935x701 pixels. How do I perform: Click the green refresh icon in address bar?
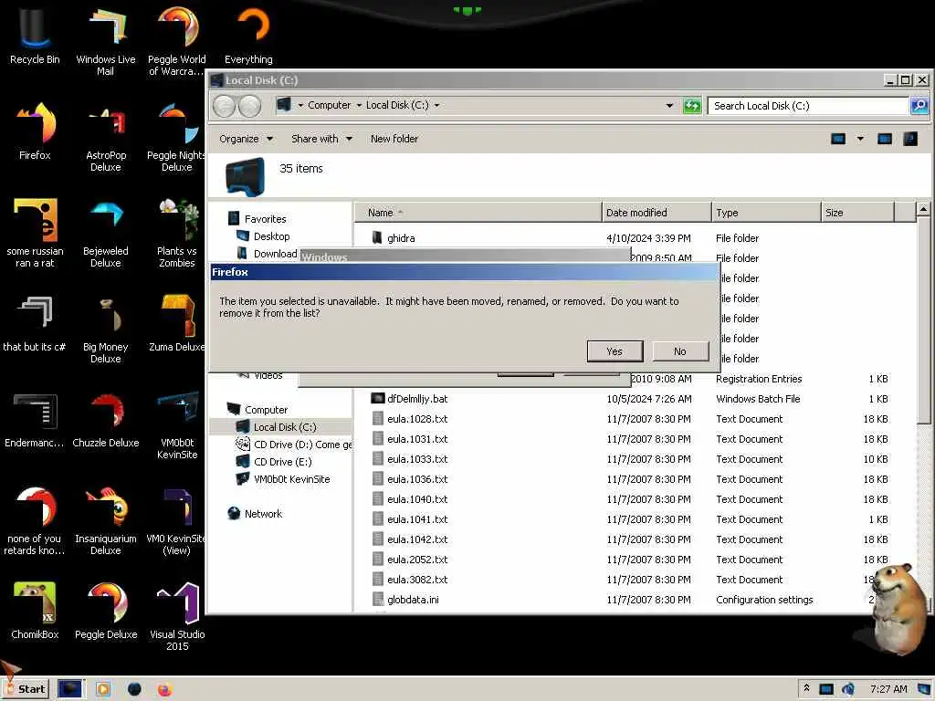click(x=692, y=106)
